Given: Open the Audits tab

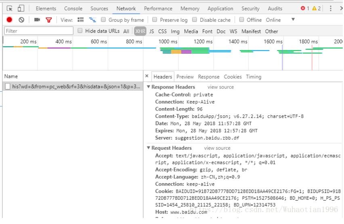Looking at the screenshot, I should [x=275, y=8].
